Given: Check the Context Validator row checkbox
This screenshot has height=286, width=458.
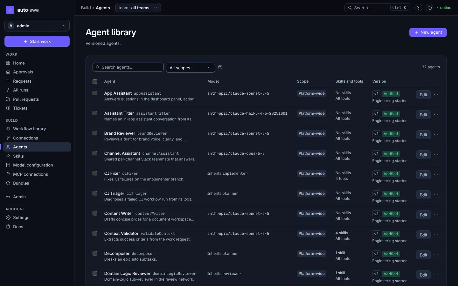Looking at the screenshot, I should point(95,233).
